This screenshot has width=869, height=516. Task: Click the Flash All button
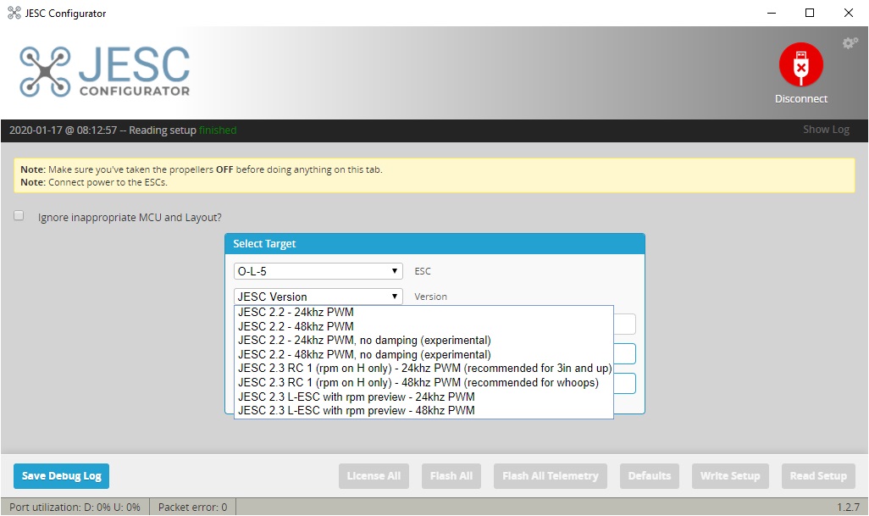[451, 476]
